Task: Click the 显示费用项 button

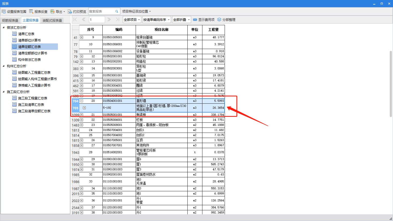Action: [204, 20]
